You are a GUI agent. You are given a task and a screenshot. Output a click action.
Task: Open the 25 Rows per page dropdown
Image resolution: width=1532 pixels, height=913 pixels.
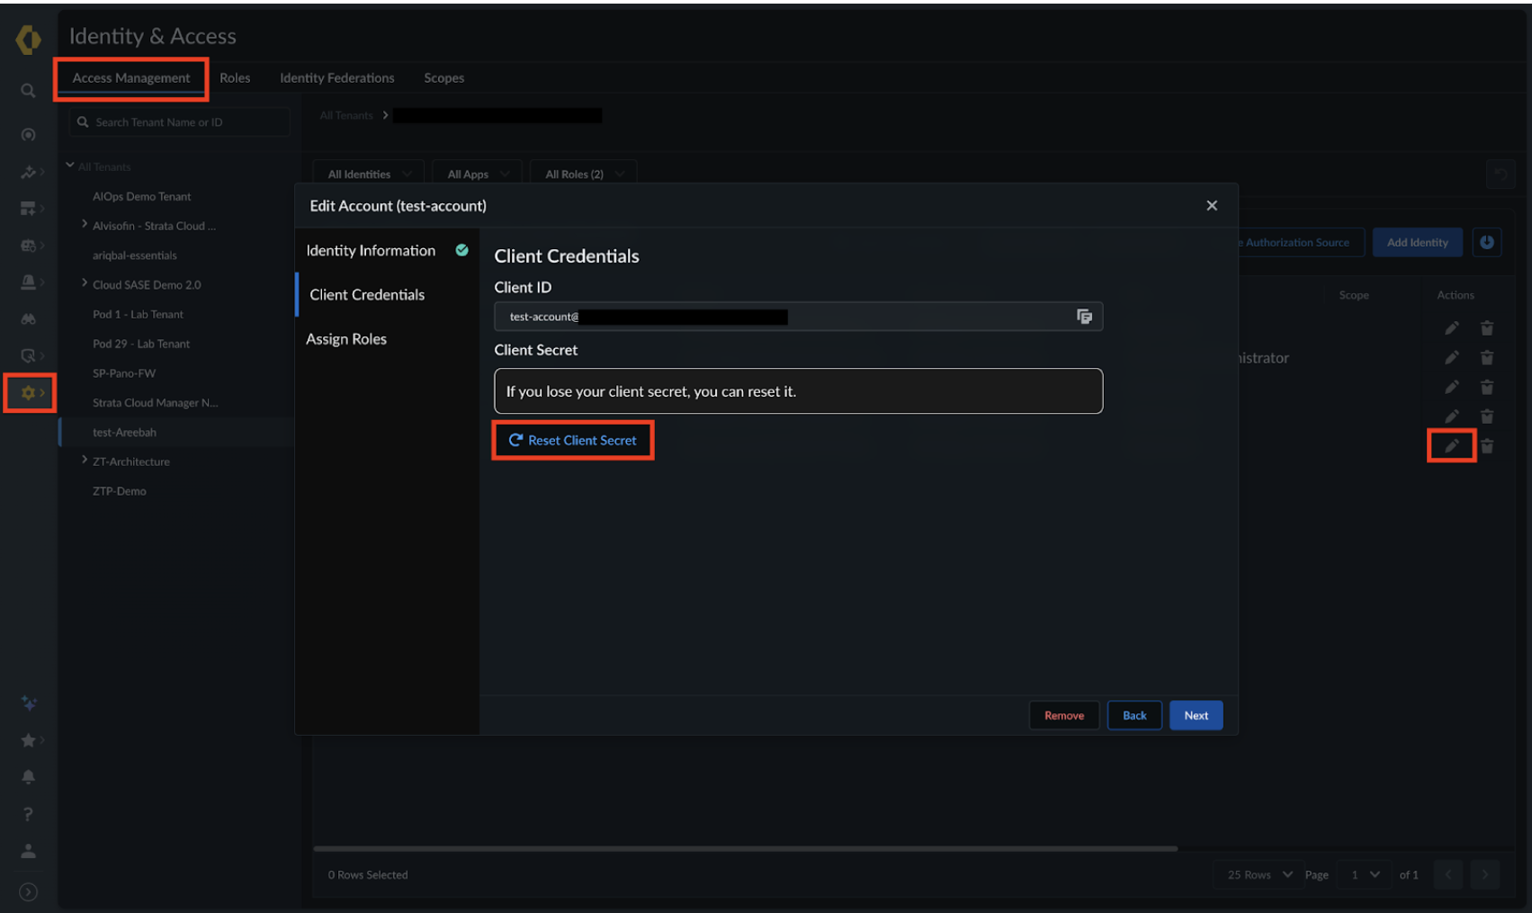click(1259, 874)
